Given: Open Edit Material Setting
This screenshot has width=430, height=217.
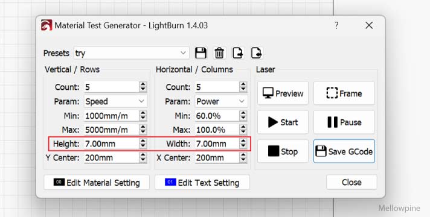Looking at the screenshot, I should tap(97, 183).
